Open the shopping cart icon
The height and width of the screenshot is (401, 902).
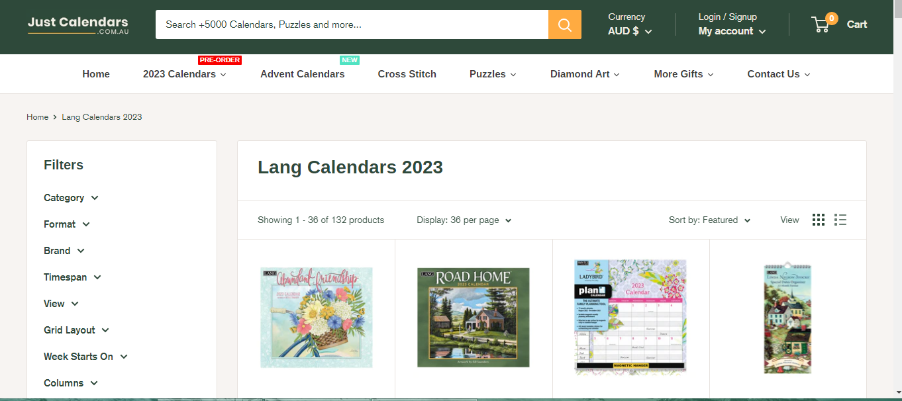(821, 24)
